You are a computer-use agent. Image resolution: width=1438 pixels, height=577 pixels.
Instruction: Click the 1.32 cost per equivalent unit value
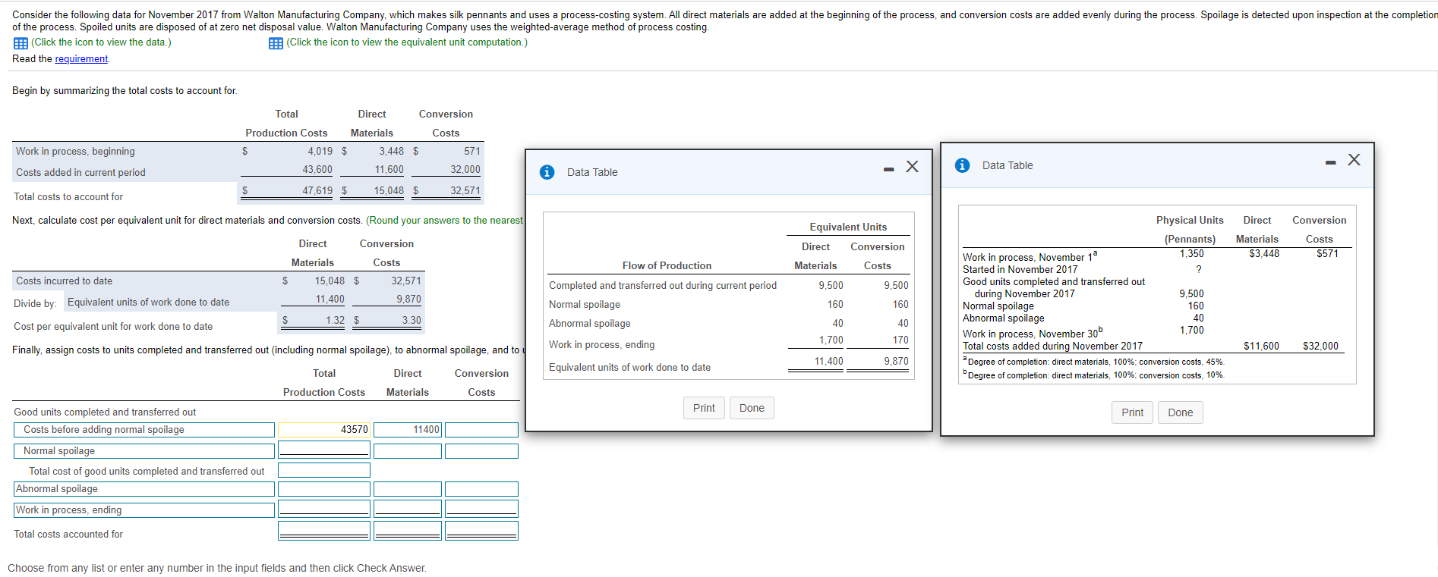click(x=335, y=321)
